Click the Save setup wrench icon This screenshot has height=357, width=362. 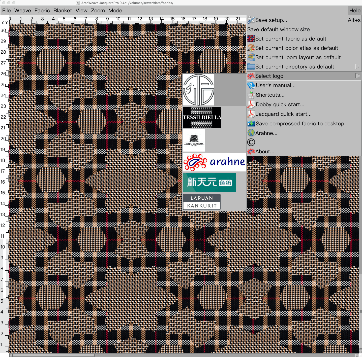pyautogui.click(x=251, y=20)
